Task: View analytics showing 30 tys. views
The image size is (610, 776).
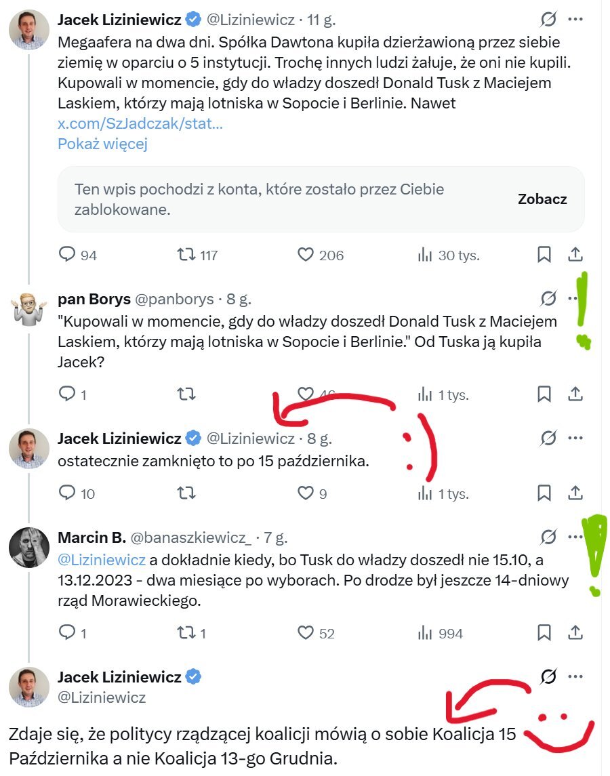Action: pyautogui.click(x=425, y=255)
